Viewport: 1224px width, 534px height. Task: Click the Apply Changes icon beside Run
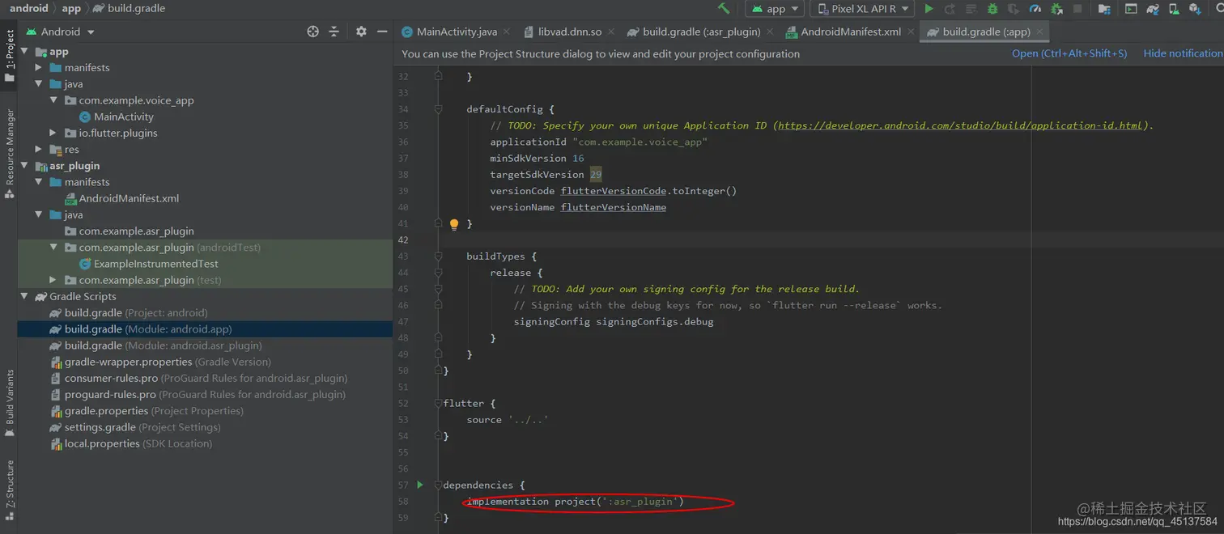click(x=950, y=9)
